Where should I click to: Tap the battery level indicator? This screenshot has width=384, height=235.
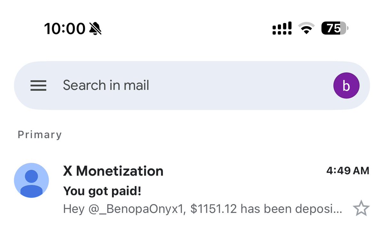tap(335, 28)
